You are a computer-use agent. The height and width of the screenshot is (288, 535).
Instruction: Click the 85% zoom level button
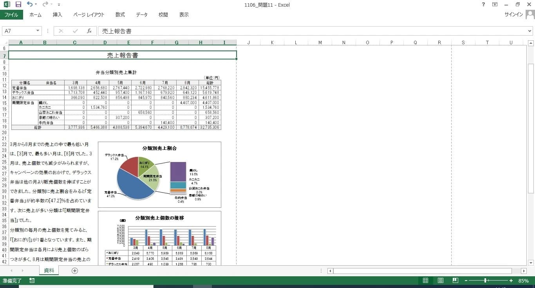point(523,281)
